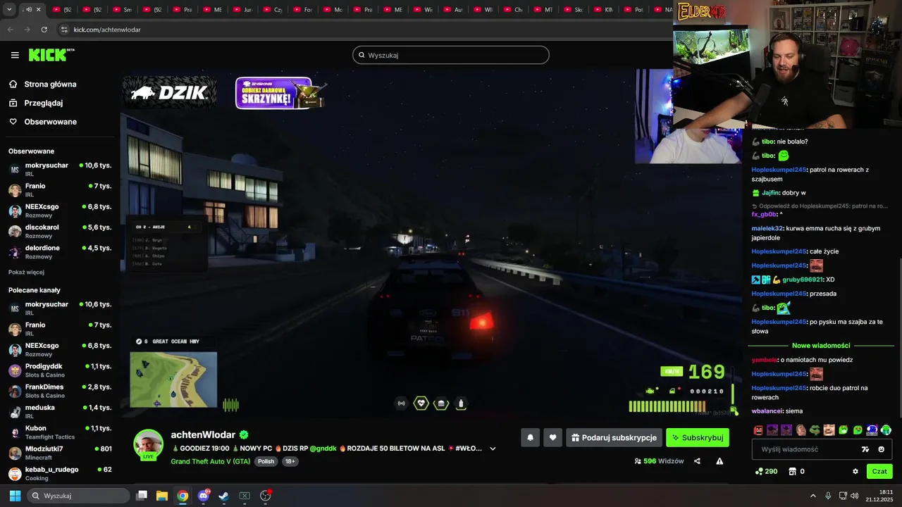Open Discord from the taskbar
The image size is (902, 507).
pyautogui.click(x=204, y=496)
